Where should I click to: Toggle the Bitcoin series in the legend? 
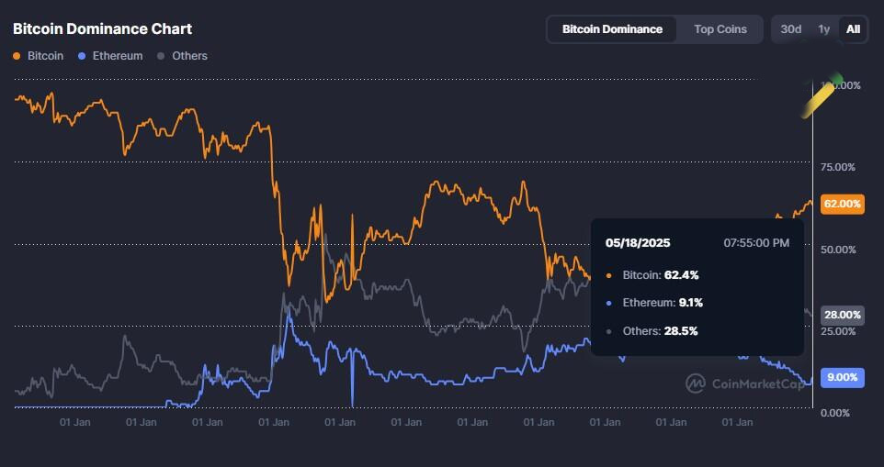(x=39, y=56)
